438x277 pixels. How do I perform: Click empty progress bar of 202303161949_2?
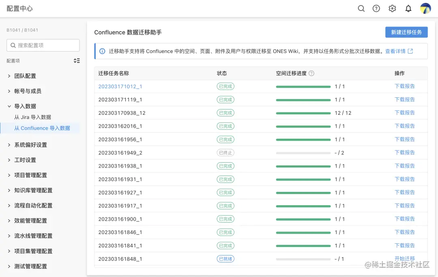pyautogui.click(x=303, y=153)
